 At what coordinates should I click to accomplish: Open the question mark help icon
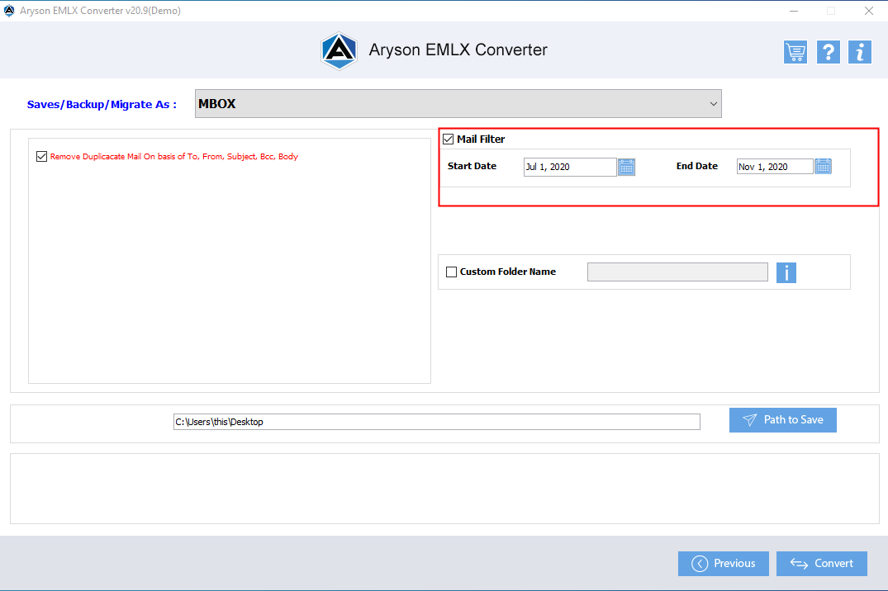[828, 52]
